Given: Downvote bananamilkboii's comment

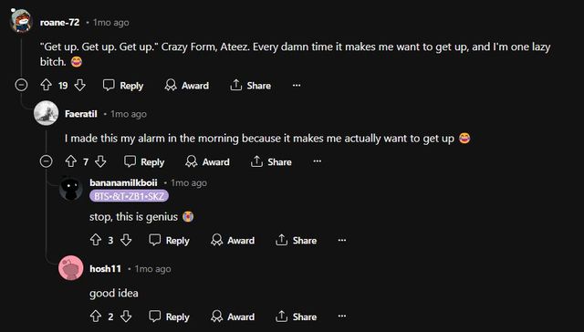Looking at the screenshot, I should [x=126, y=240].
